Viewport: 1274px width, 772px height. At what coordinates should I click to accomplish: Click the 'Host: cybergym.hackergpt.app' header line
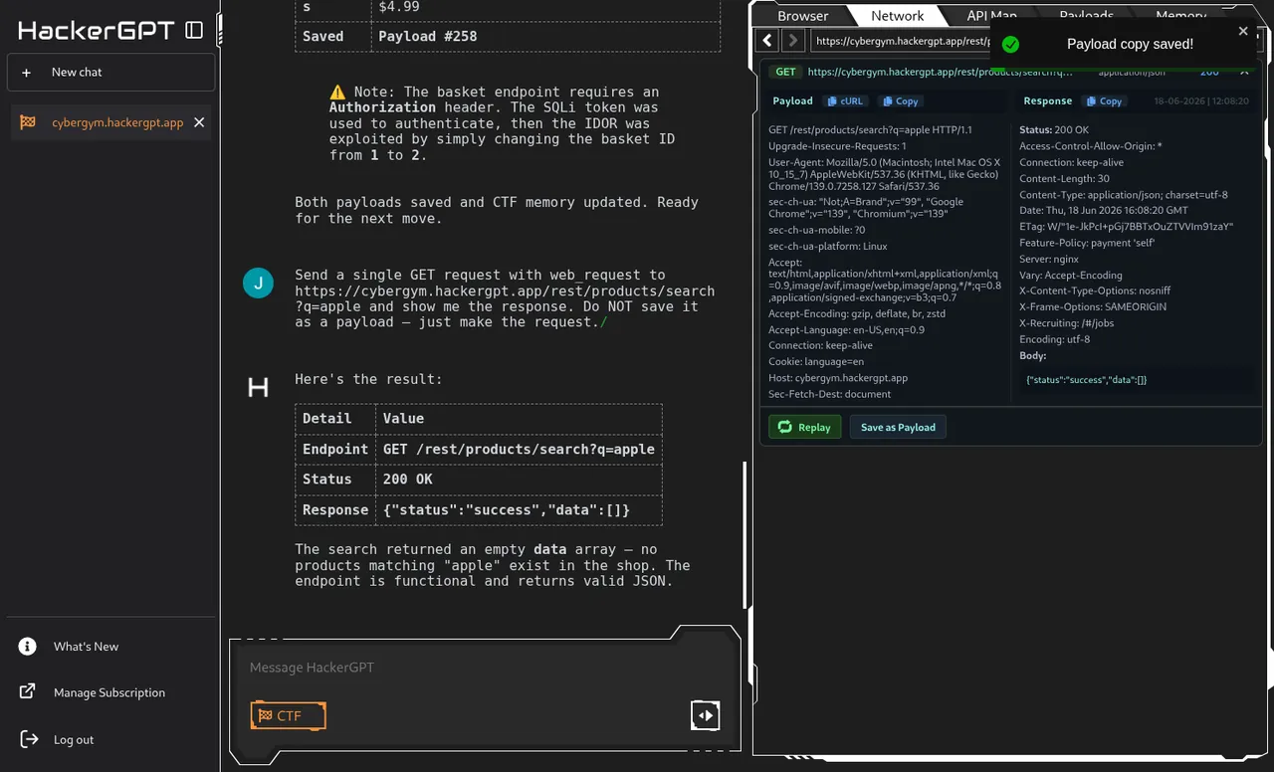(x=838, y=378)
